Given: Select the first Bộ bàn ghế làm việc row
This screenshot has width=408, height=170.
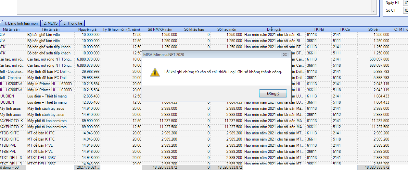Looking at the screenshot, I should point(204,34).
